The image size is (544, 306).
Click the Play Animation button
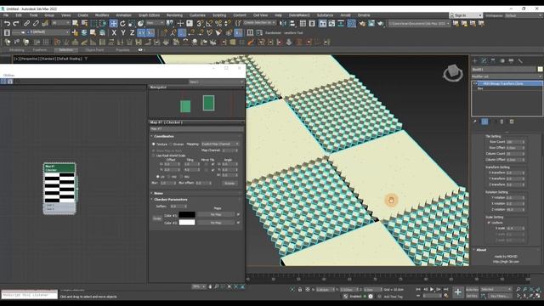coord(432,289)
